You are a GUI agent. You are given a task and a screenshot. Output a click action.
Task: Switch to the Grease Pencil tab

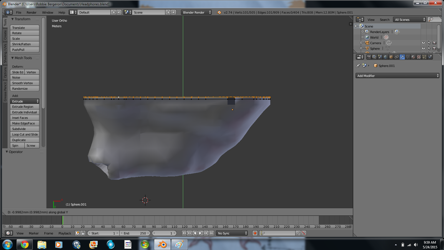[5, 92]
